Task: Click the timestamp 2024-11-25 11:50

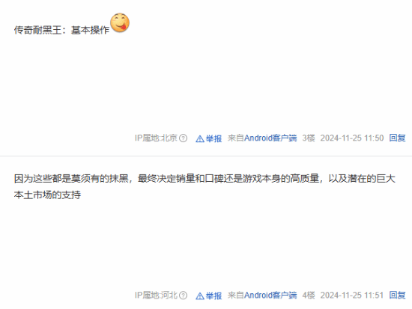Action: point(352,138)
